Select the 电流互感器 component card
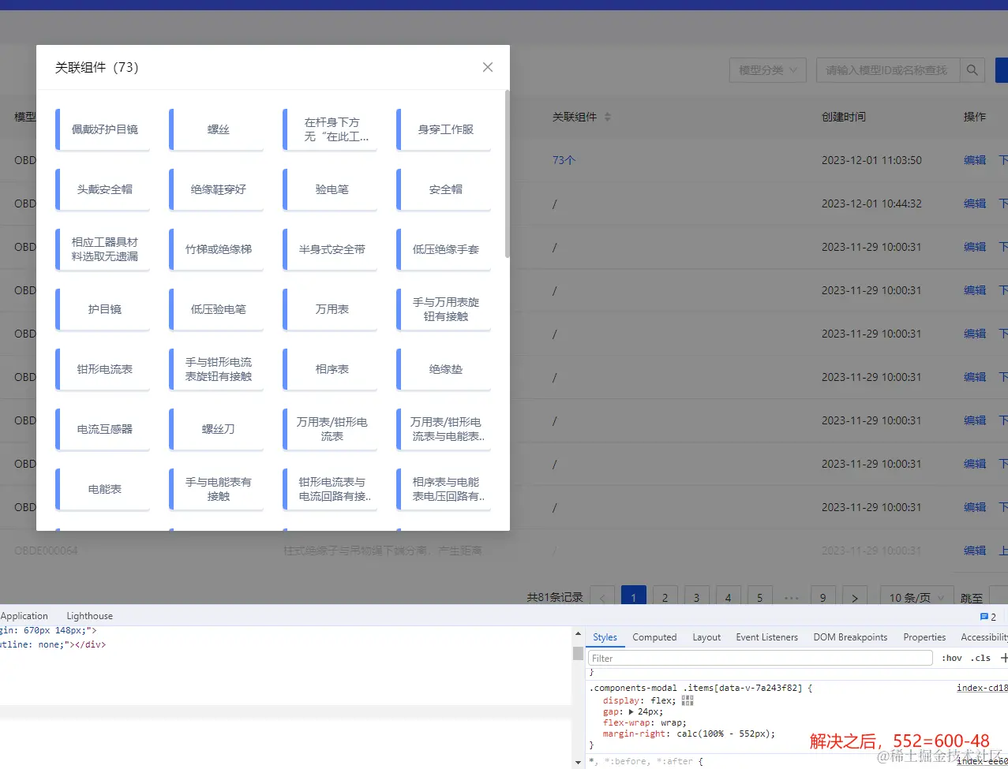Image resolution: width=1008 pixels, height=769 pixels. 103,429
